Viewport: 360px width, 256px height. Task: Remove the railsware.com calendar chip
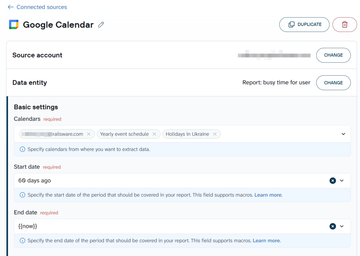coord(89,134)
